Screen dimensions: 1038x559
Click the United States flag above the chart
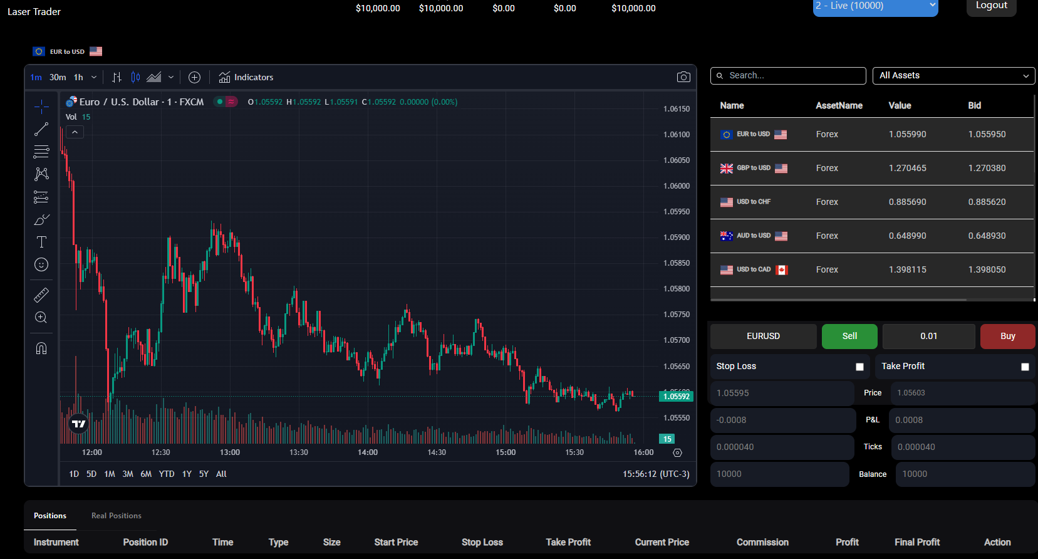96,51
